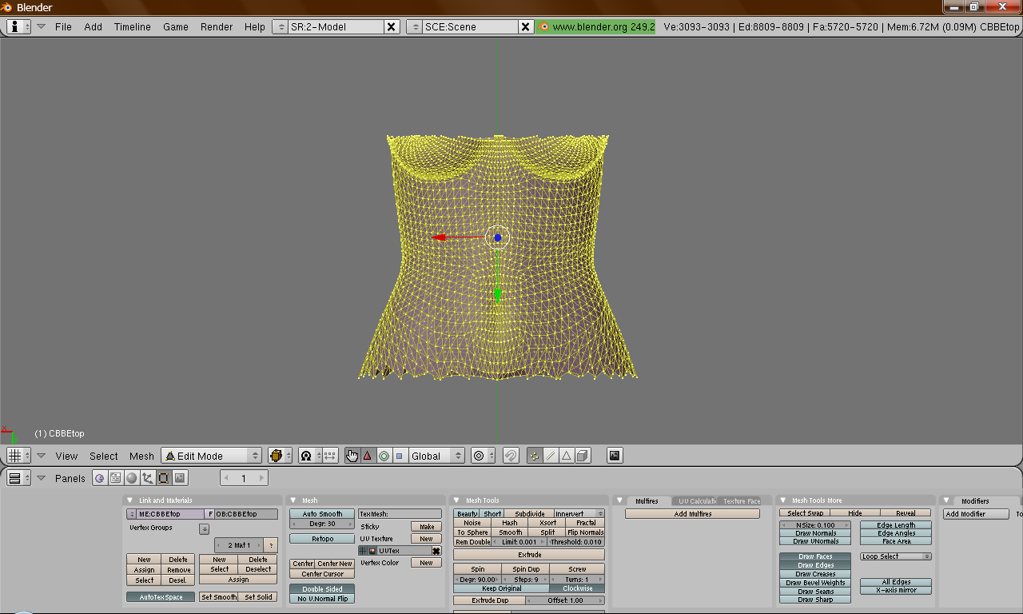This screenshot has height=614, width=1023.
Task: Open the Editing panels context icon
Action: click(164, 478)
